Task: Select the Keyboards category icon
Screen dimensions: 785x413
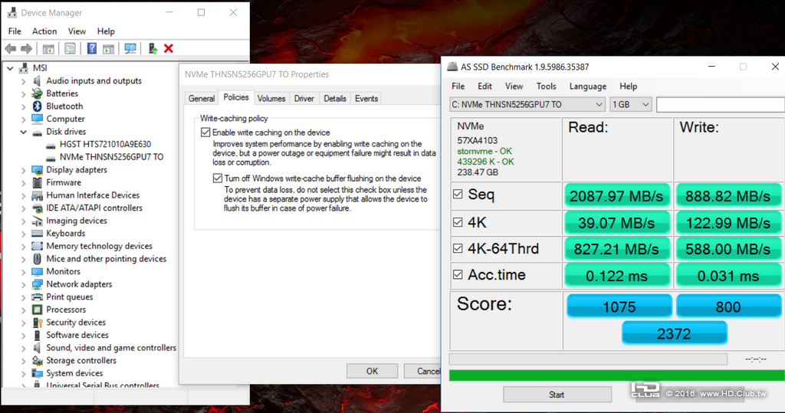Action: click(37, 233)
